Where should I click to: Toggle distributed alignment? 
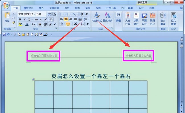tap(80, 19)
